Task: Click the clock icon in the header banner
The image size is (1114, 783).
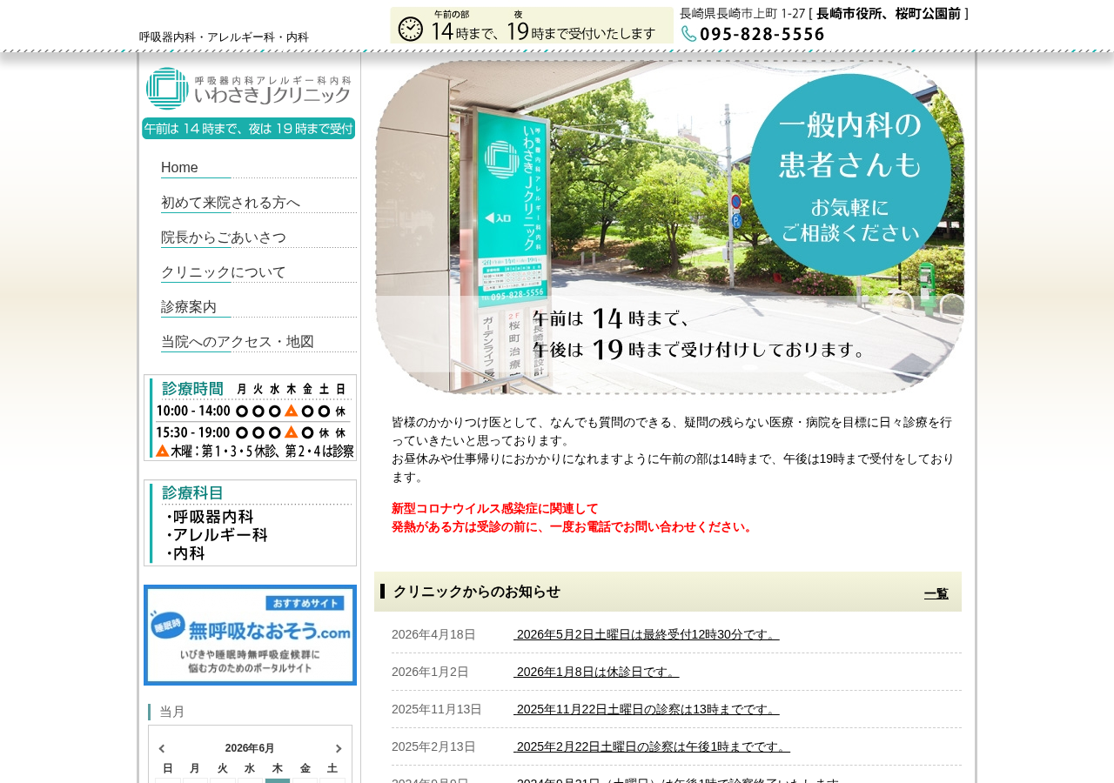Action: [411, 29]
